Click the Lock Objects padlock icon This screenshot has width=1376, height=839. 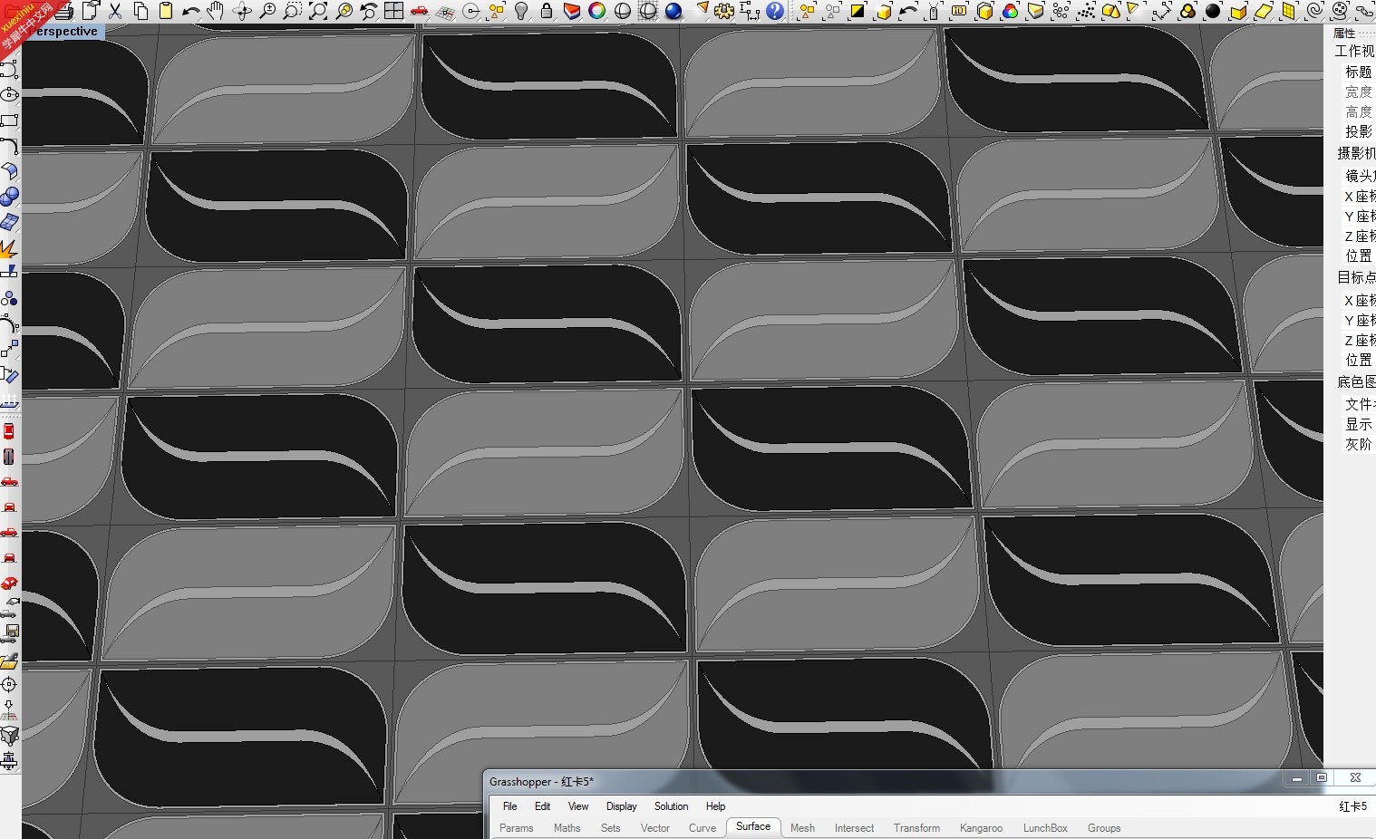(x=547, y=11)
